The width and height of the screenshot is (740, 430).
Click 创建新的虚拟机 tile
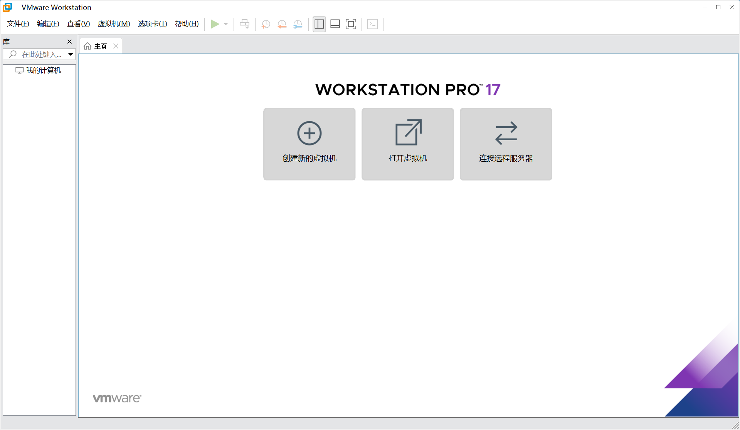point(309,144)
